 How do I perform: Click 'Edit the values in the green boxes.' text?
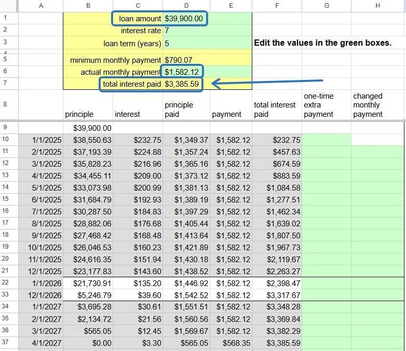coord(322,43)
